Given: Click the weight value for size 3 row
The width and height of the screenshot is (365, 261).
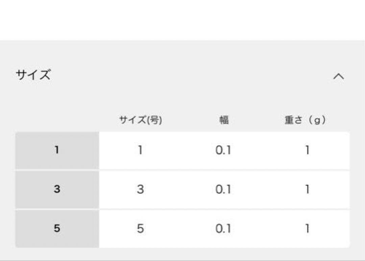Looking at the screenshot, I should [x=307, y=189].
